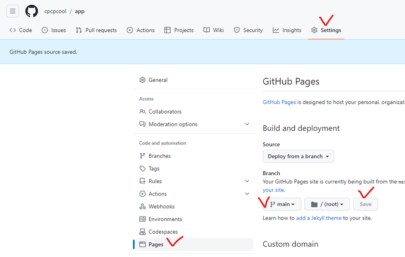This screenshot has height=257, width=405.
Task: Click the Code angle-brackets icon
Action: tap(12, 30)
